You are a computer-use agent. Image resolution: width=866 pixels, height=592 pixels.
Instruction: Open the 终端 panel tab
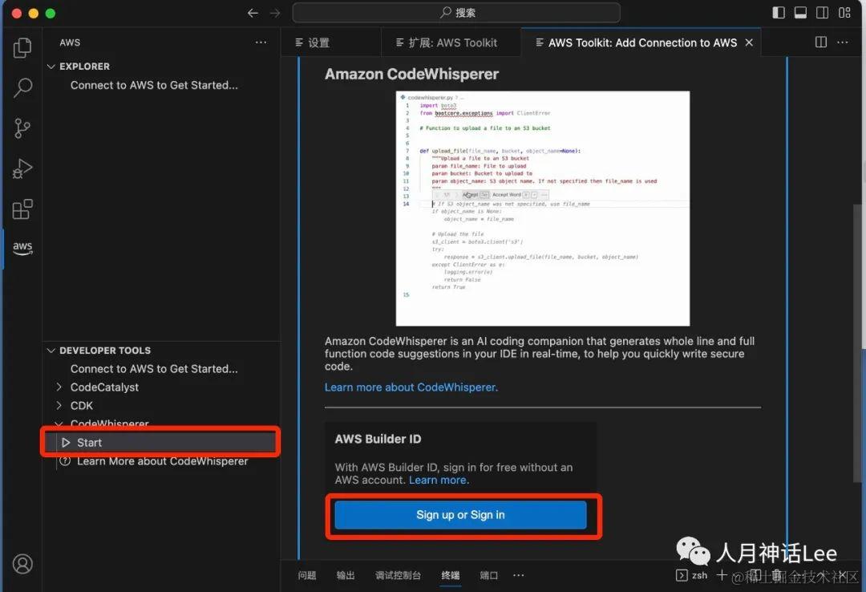[x=451, y=575]
